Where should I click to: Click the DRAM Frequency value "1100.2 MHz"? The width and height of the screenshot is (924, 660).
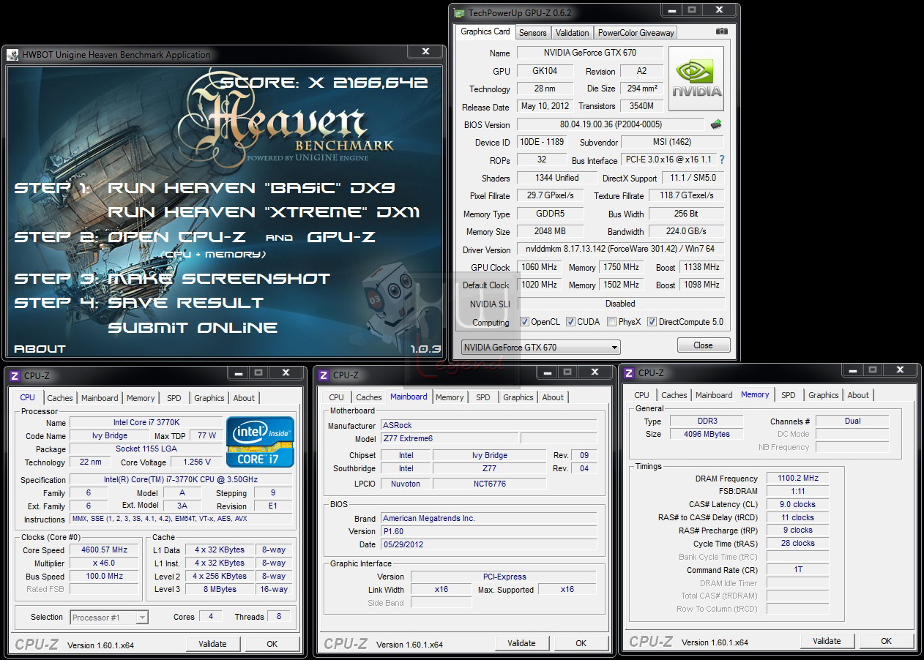798,478
